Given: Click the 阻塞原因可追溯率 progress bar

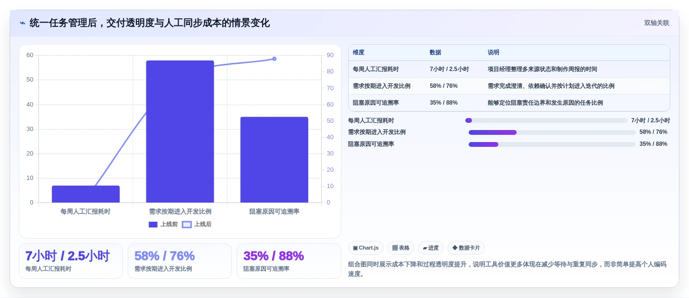Looking at the screenshot, I should pyautogui.click(x=552, y=144).
